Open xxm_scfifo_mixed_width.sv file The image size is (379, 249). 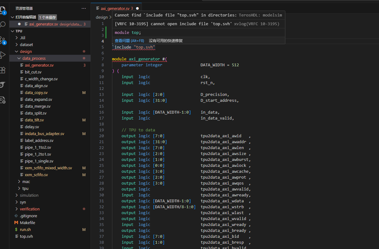point(48,168)
